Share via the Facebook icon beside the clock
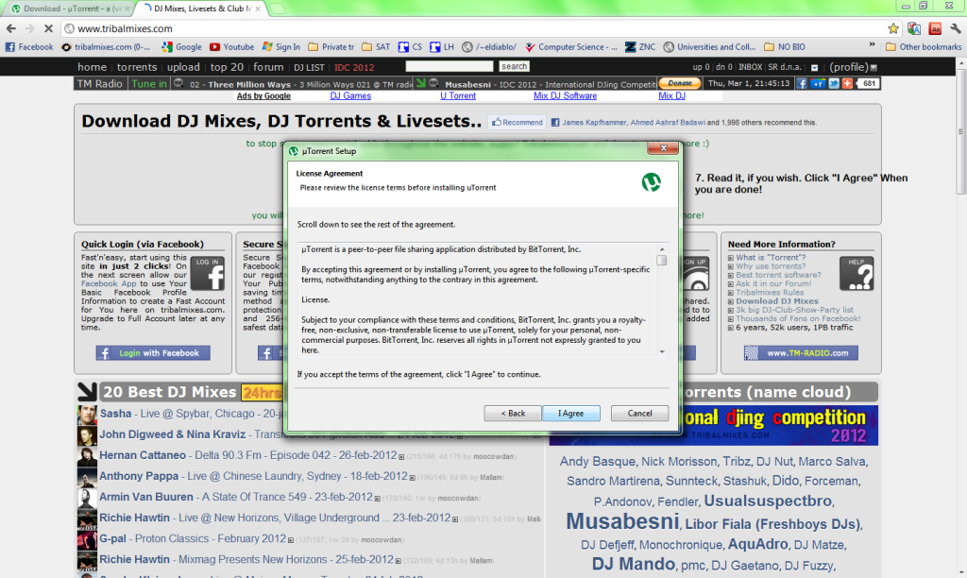 tap(801, 83)
